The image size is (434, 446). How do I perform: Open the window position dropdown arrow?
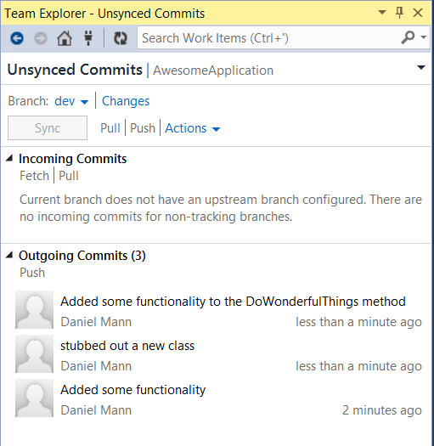tap(382, 12)
